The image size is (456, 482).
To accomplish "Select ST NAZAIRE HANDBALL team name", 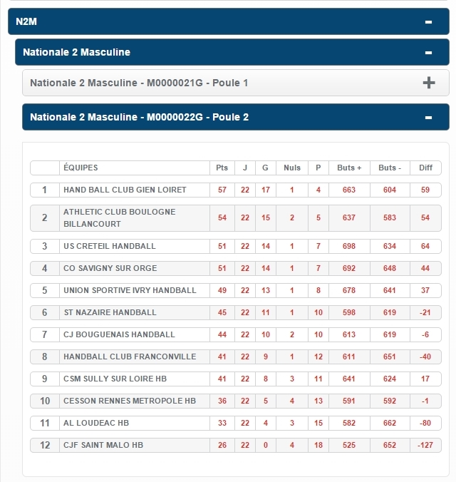I will tap(110, 312).
